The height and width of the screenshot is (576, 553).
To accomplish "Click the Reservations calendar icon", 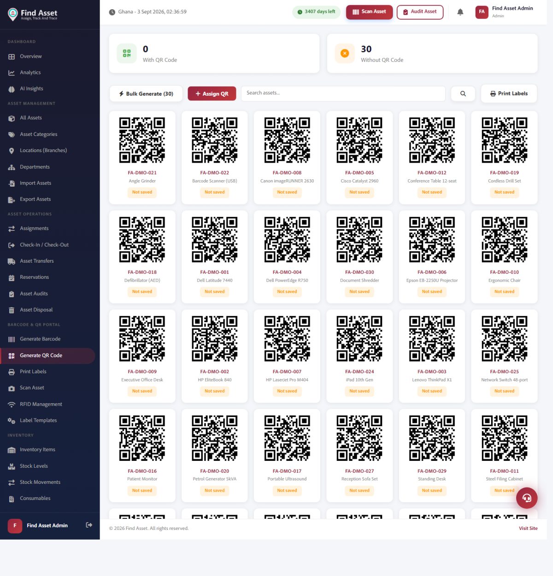I will click(x=12, y=277).
